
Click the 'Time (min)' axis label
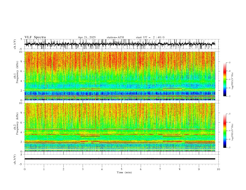(124, 172)
